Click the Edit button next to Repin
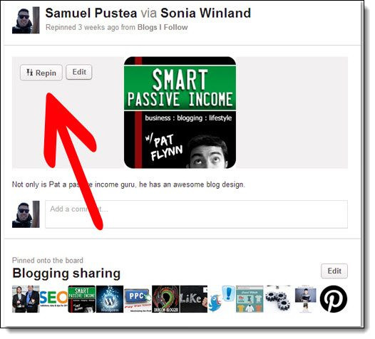Viewport: 375px width, 339px height. (x=79, y=72)
